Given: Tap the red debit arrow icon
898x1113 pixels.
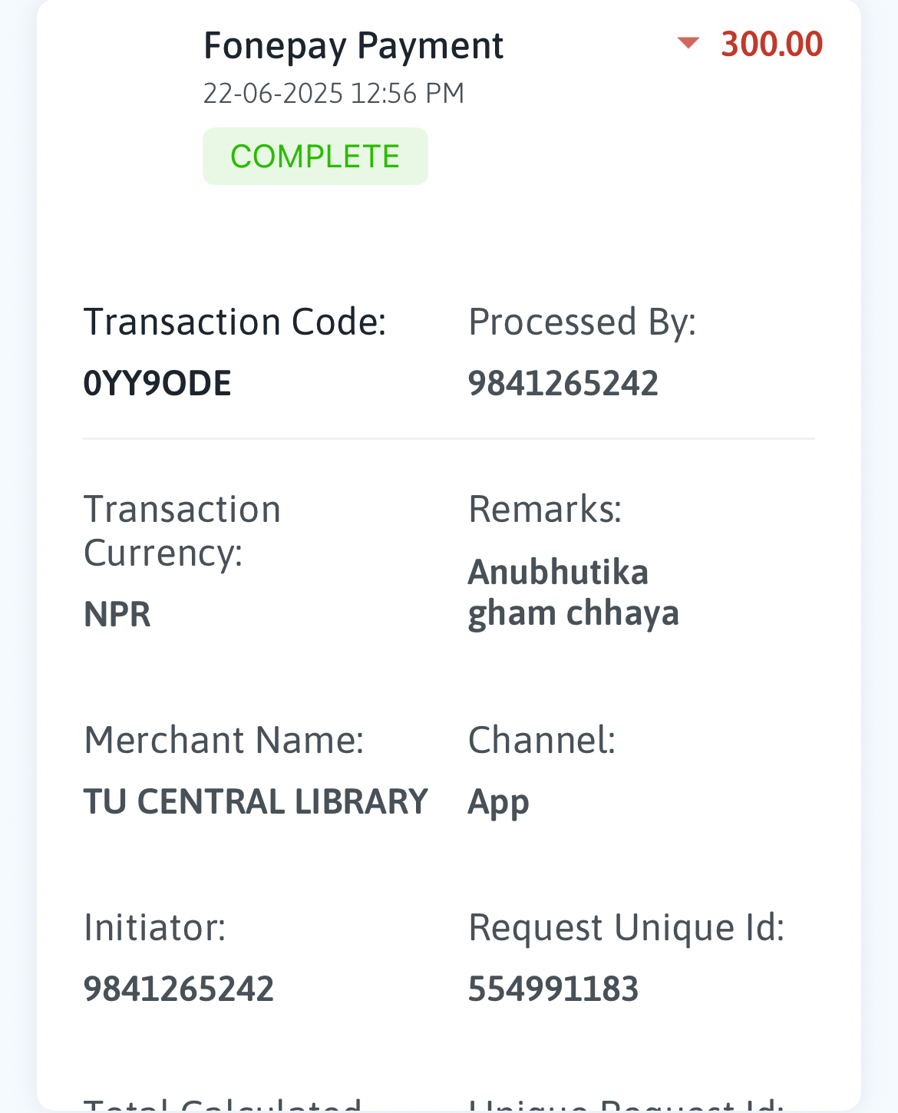Looking at the screenshot, I should [x=688, y=43].
